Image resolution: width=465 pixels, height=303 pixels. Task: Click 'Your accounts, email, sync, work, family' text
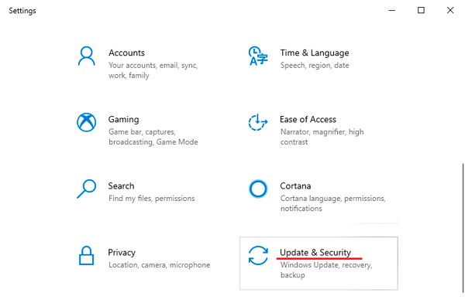coord(153,70)
